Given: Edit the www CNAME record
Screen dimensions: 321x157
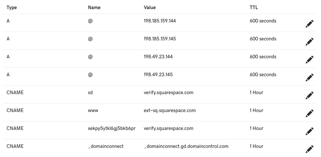Looking at the screenshot, I should click(x=309, y=113).
